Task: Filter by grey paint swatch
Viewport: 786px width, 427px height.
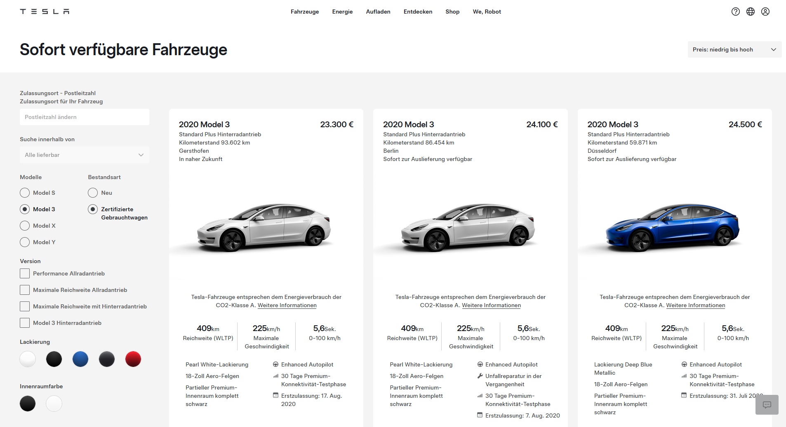Action: tap(107, 359)
